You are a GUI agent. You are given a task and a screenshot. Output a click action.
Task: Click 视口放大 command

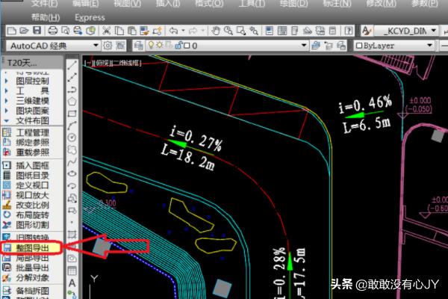32,195
